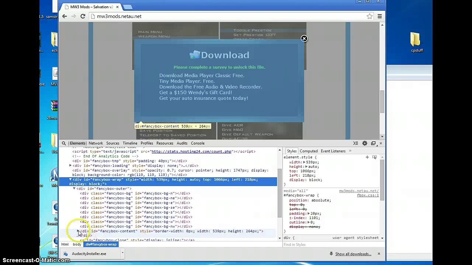The height and width of the screenshot is (265, 472).
Task: Reload the page
Action: (83, 16)
